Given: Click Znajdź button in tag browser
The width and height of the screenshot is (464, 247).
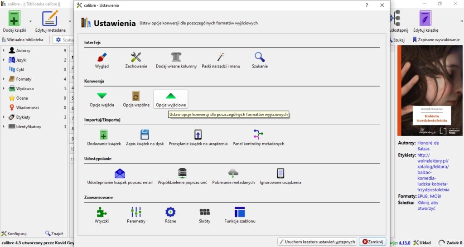Looking at the screenshot, I should tap(54, 234).
